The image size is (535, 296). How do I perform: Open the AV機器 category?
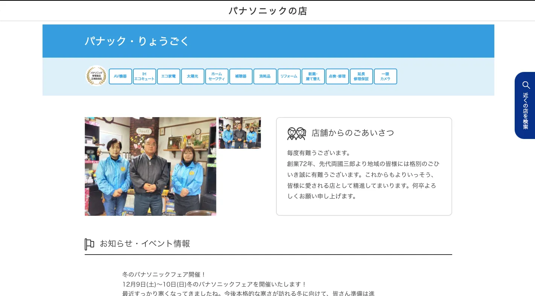point(120,76)
